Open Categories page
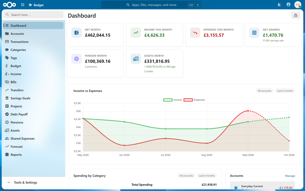This screenshot has height=191, width=305. pos(33,50)
